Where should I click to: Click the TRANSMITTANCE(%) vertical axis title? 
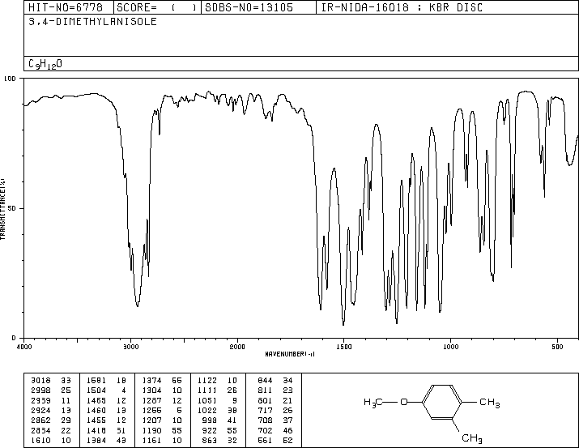click(x=2, y=209)
